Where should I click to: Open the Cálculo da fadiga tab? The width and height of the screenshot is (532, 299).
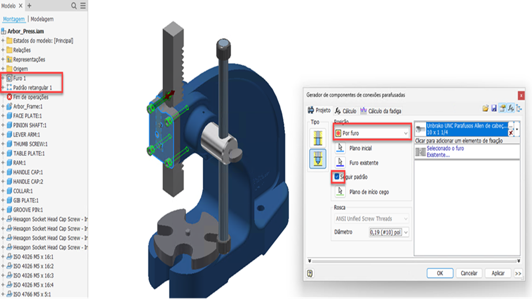point(381,111)
